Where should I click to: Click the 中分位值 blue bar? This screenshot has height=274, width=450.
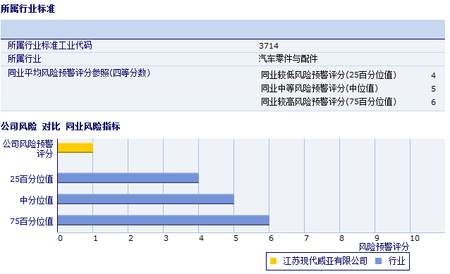coord(146,199)
